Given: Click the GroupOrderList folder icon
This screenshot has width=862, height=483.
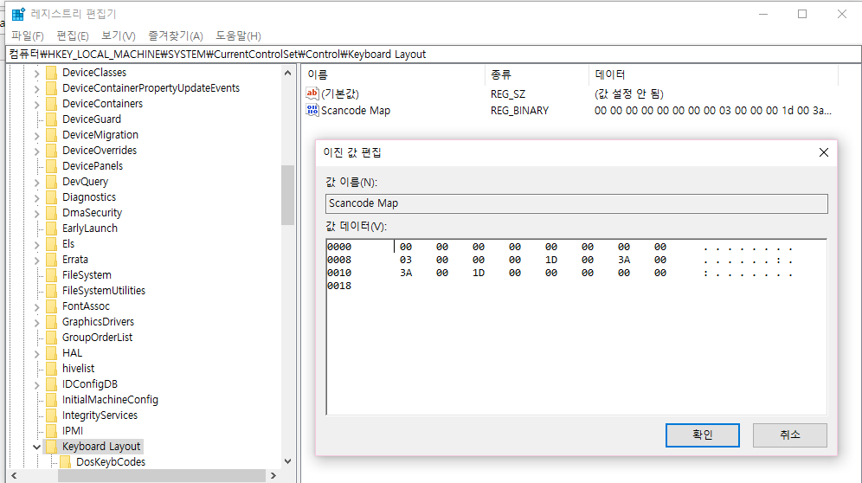Looking at the screenshot, I should (52, 338).
